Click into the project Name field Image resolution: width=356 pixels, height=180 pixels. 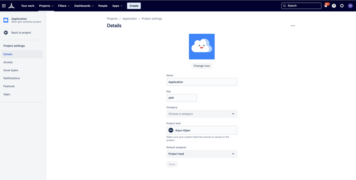coord(202,82)
